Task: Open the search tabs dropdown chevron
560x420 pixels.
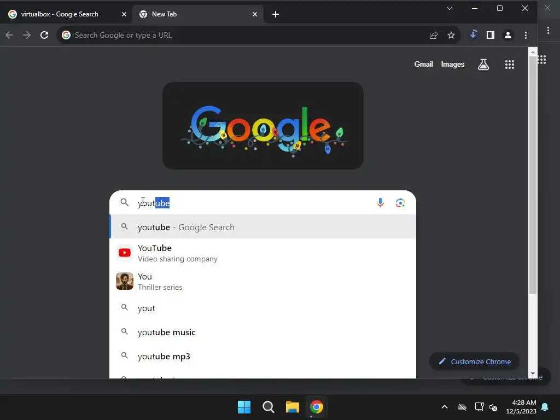Action: pos(450,8)
